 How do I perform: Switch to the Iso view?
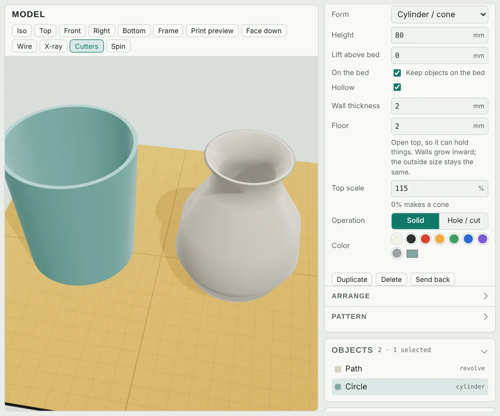22,31
